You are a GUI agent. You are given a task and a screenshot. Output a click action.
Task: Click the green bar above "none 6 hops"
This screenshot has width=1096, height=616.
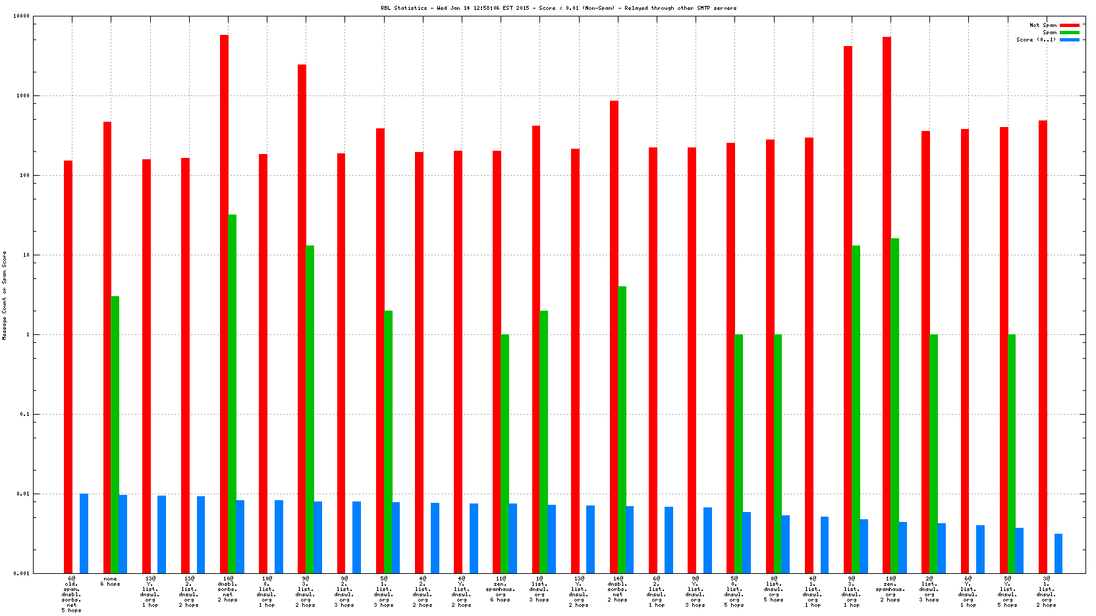pyautogui.click(x=115, y=434)
